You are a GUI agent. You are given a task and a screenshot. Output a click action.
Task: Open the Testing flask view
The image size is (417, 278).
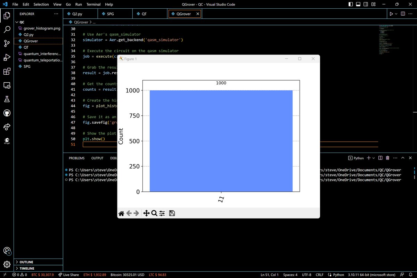[x=7, y=99]
